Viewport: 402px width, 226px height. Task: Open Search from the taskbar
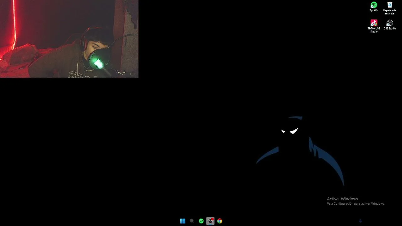click(x=192, y=221)
